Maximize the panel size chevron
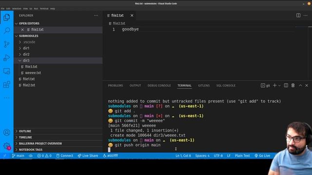 pos(300,86)
